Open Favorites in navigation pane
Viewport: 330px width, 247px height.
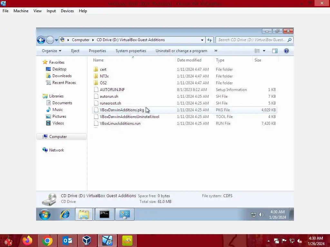point(57,62)
